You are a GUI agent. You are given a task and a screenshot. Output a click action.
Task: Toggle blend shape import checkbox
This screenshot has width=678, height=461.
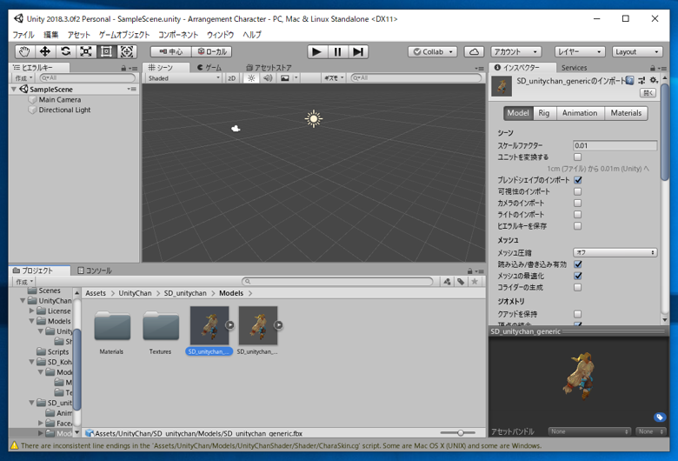tap(578, 180)
